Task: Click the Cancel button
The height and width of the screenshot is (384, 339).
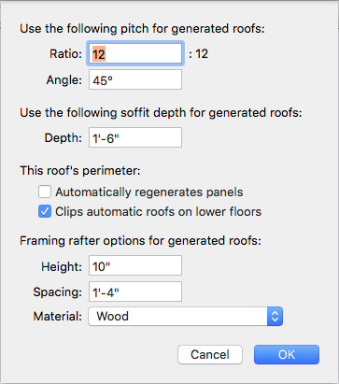Action: click(210, 354)
